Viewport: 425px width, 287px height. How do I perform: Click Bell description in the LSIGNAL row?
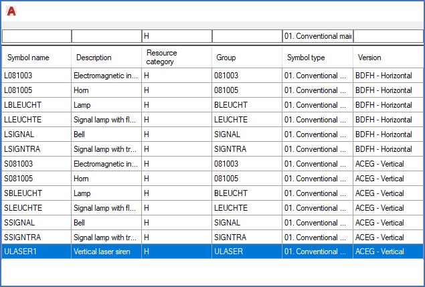pos(106,134)
